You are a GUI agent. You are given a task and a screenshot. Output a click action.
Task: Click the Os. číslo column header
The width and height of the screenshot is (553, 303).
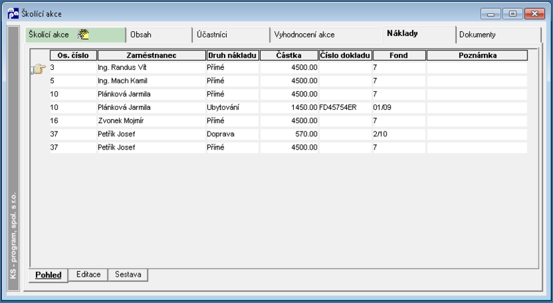(x=73, y=55)
